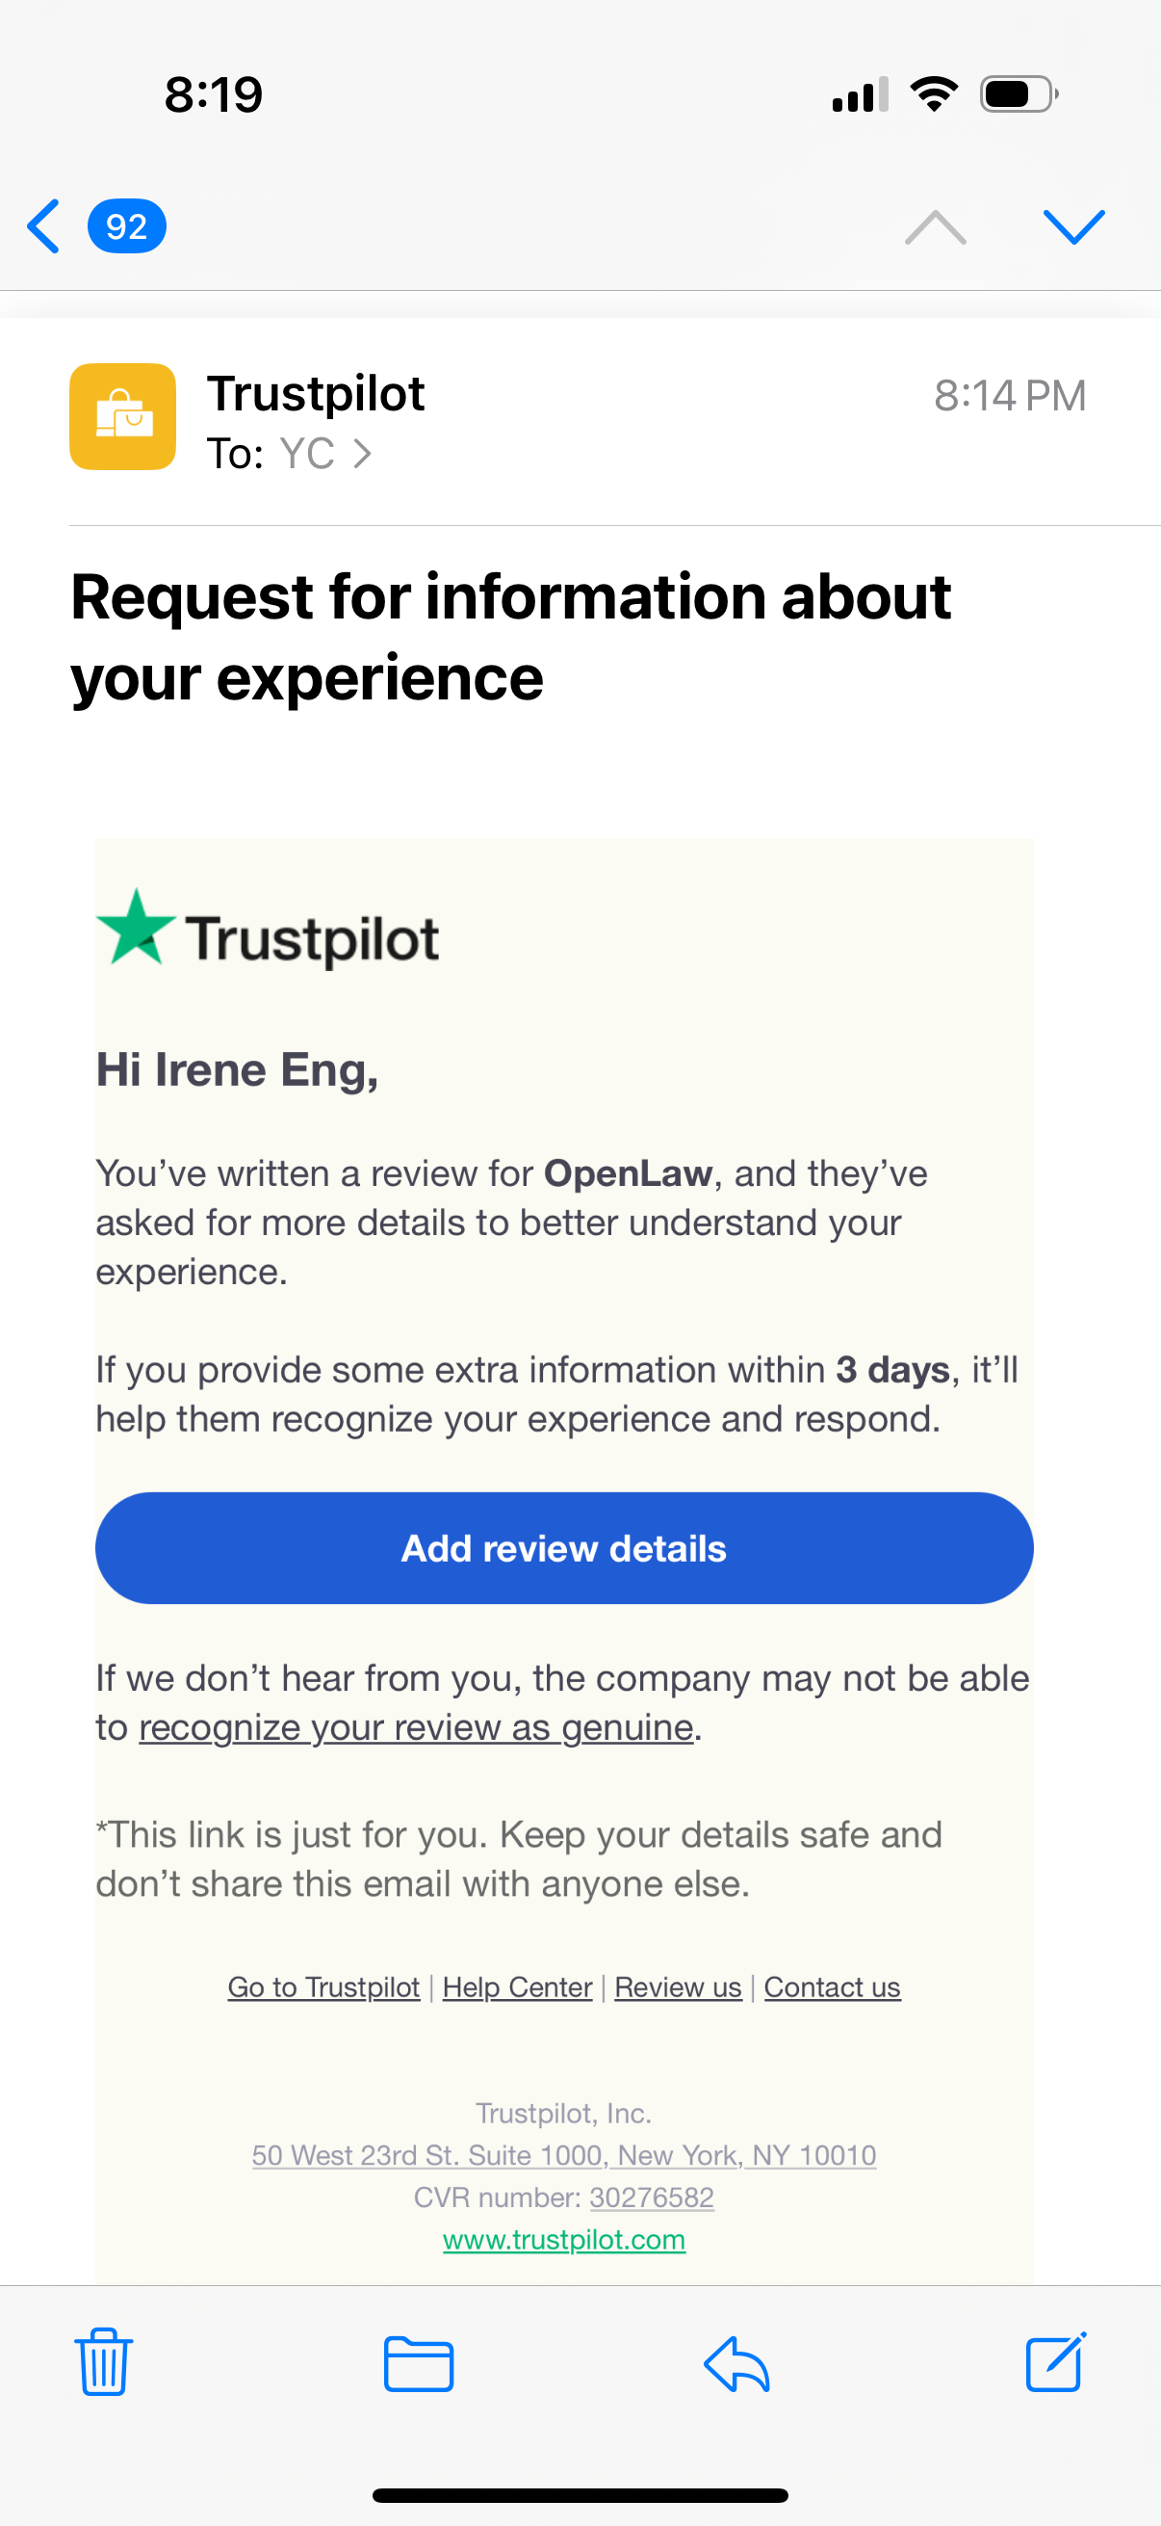This screenshot has width=1161, height=2526.
Task: Open the Go to Trustpilot link
Action: tap(323, 1987)
